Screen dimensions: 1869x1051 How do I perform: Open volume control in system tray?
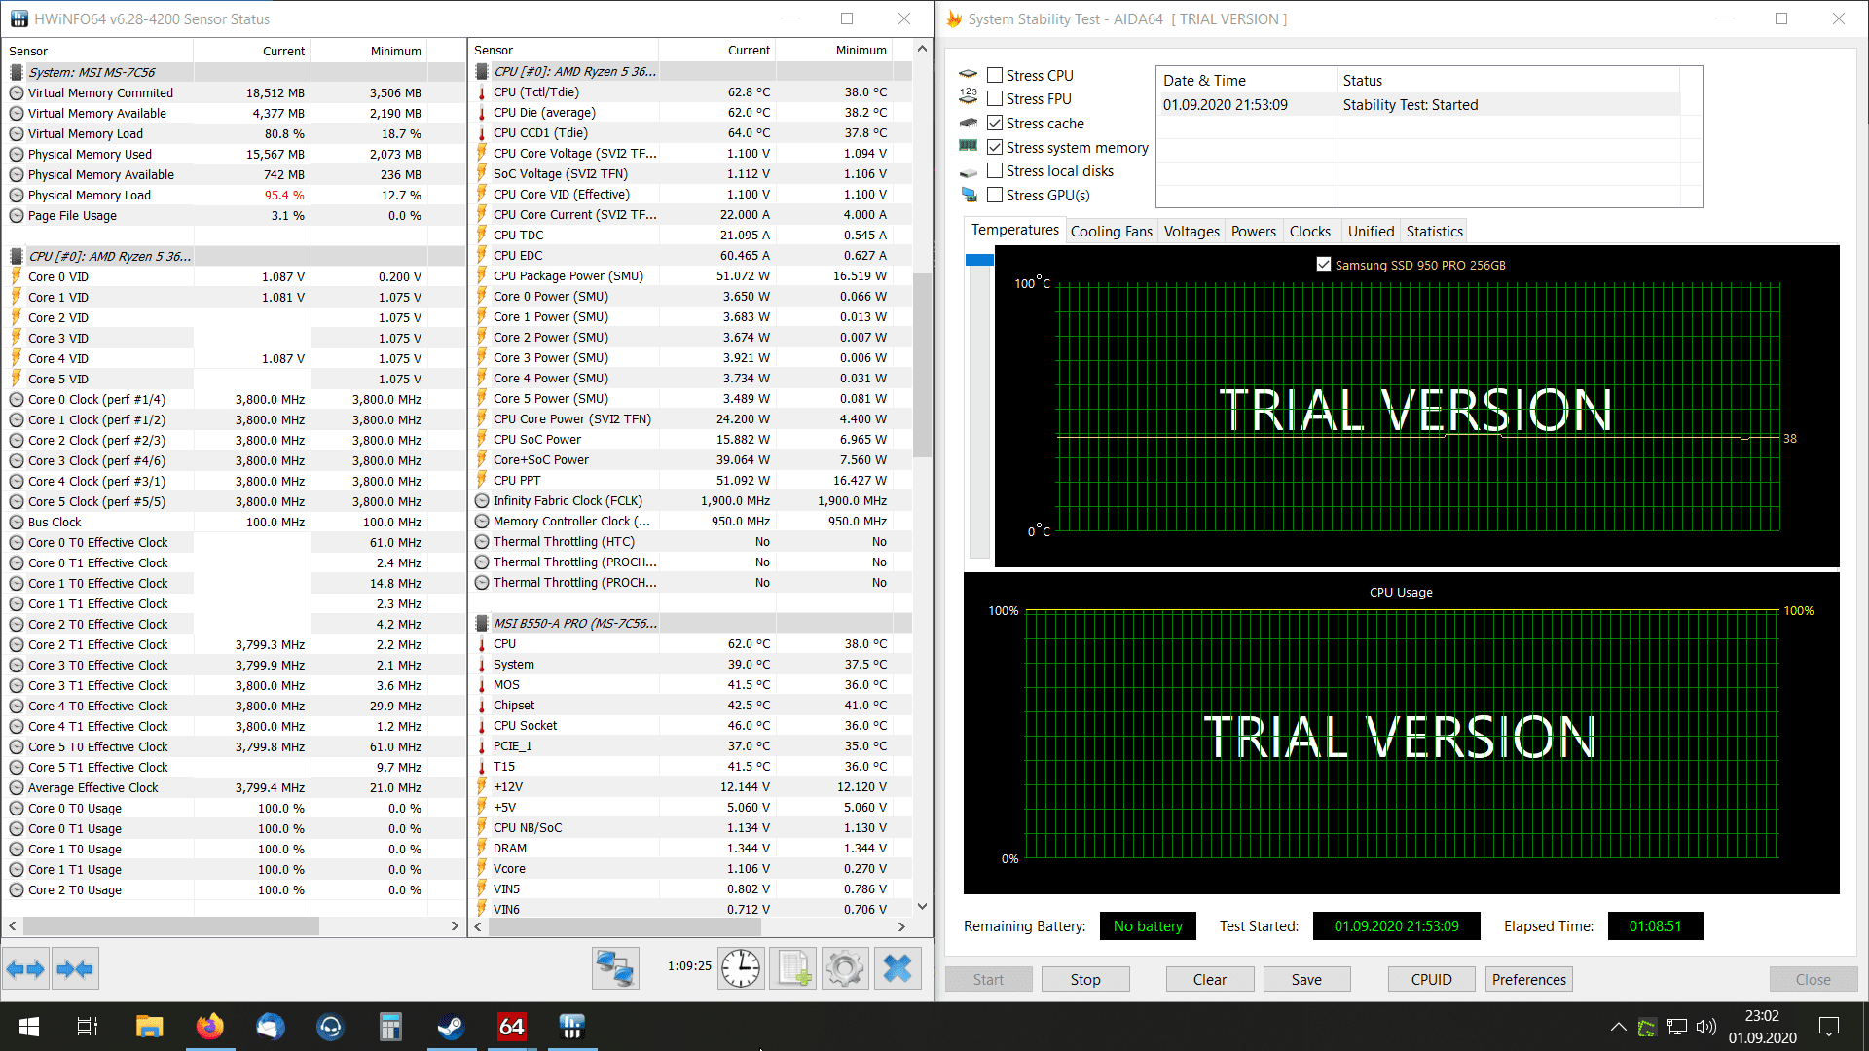point(1705,1027)
